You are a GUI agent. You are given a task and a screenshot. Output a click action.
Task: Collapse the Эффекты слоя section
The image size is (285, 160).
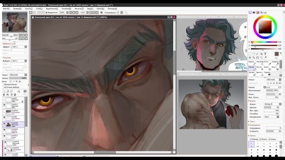pyautogui.click(x=9, y=44)
